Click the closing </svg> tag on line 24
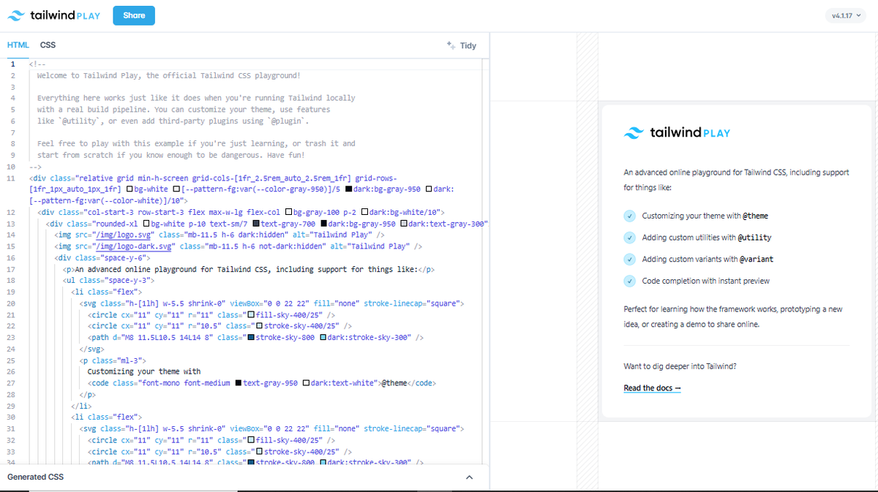Image resolution: width=878 pixels, height=492 pixels. pyautogui.click(x=91, y=349)
